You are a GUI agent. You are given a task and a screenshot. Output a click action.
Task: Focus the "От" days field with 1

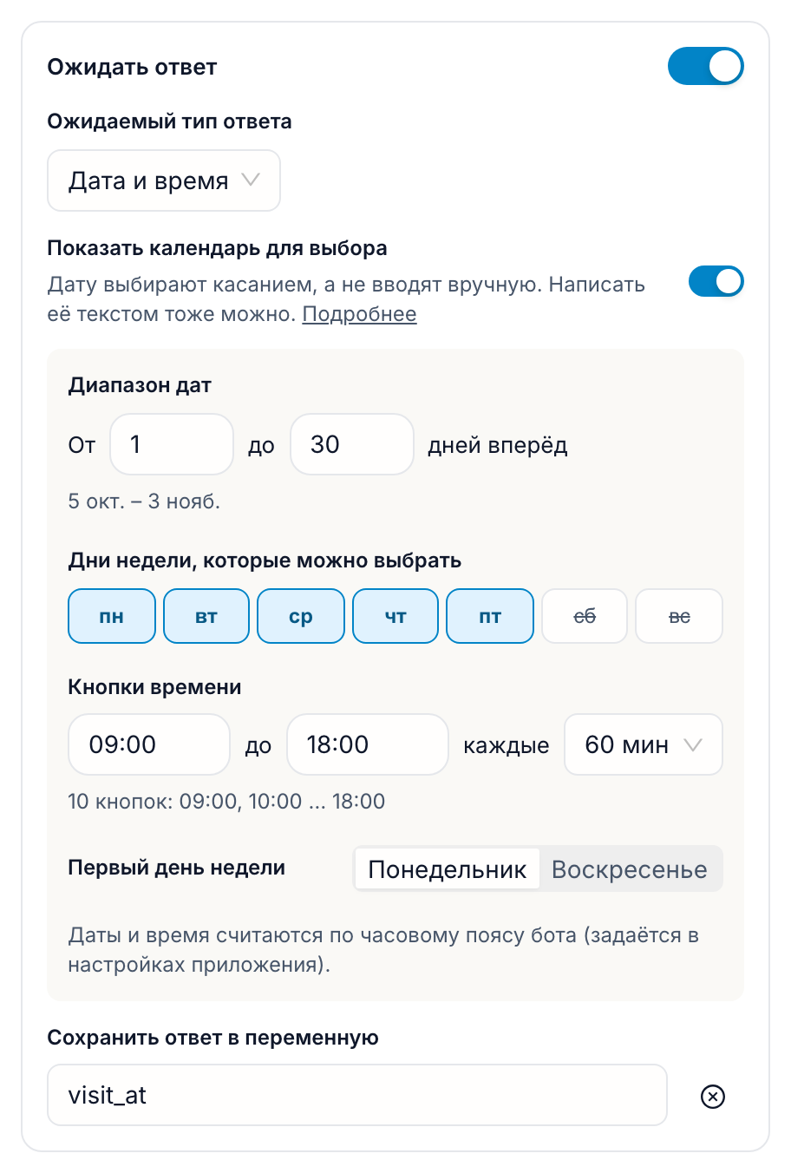(x=172, y=444)
